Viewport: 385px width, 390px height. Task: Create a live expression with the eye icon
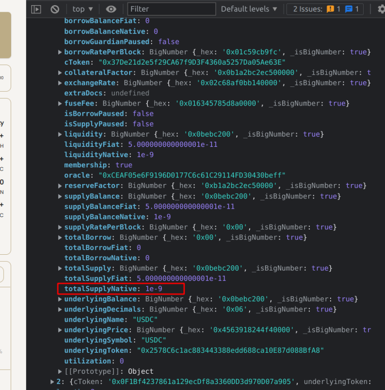(110, 9)
